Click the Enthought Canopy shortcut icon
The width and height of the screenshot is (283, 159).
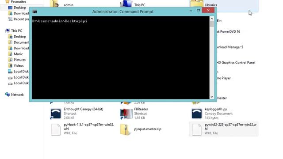(x=56, y=114)
